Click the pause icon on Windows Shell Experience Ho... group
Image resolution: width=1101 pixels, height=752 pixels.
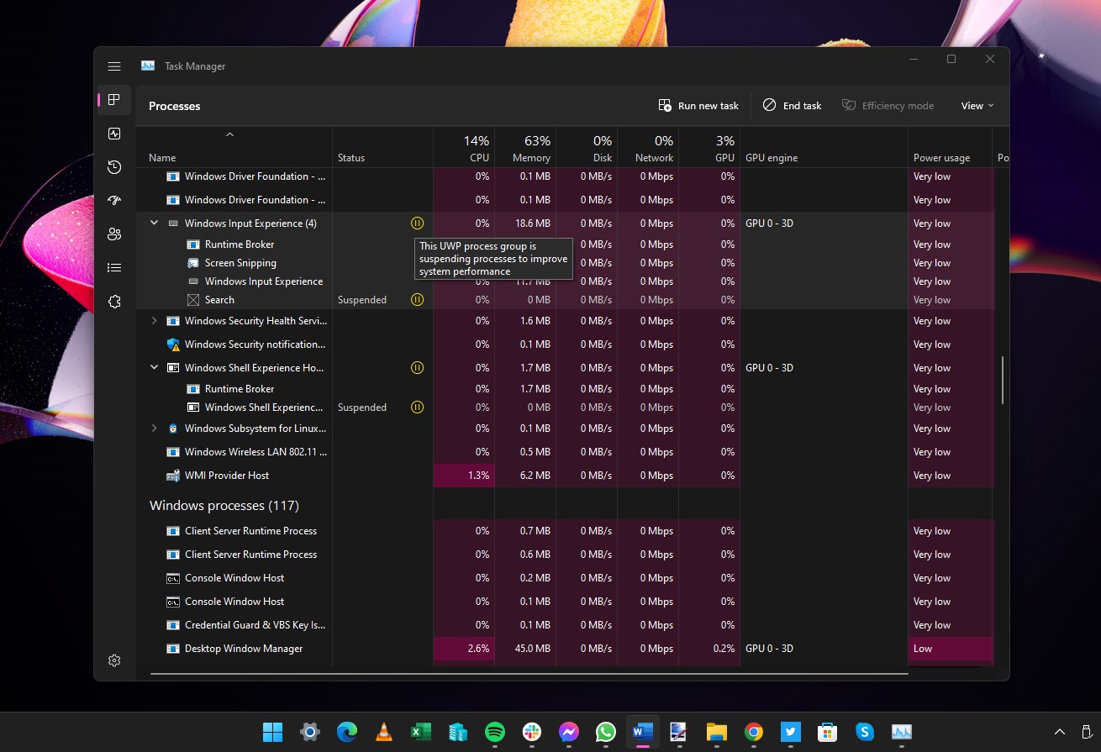click(x=417, y=368)
